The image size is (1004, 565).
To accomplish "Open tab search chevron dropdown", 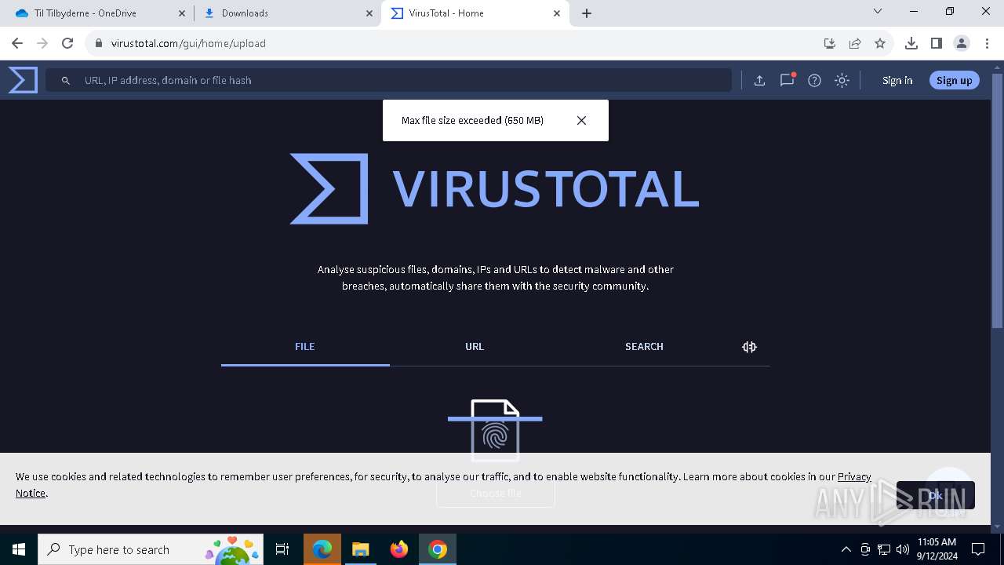I will click(x=878, y=12).
